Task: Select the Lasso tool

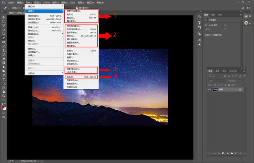Action: pos(4,25)
